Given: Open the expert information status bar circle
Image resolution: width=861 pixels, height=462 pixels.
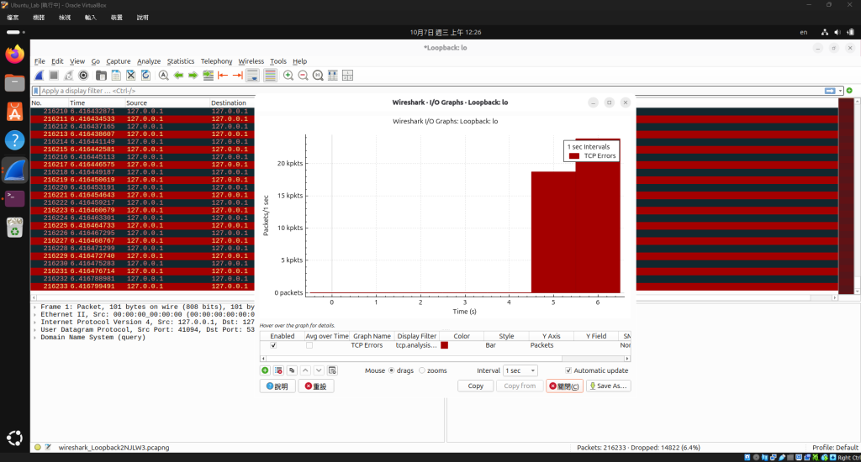Looking at the screenshot, I should 37,447.
